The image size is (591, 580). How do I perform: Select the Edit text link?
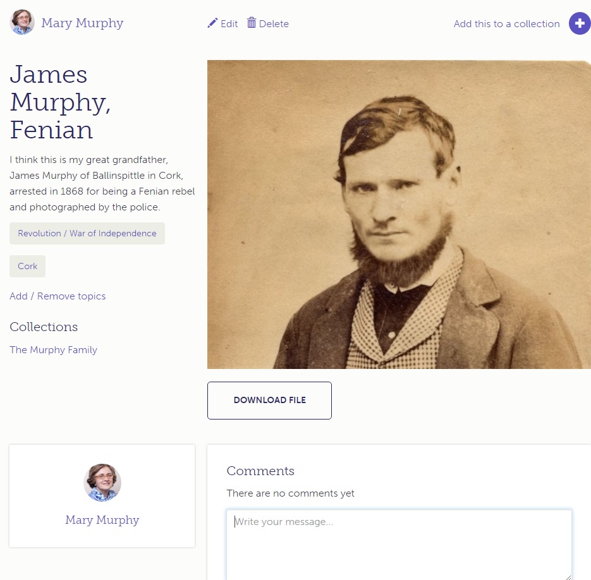229,24
